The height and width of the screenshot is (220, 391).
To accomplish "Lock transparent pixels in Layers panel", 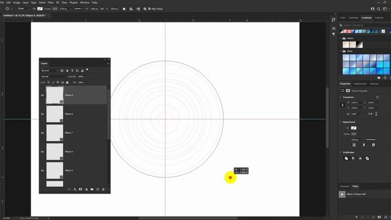I will pyautogui.click(x=48, y=82).
